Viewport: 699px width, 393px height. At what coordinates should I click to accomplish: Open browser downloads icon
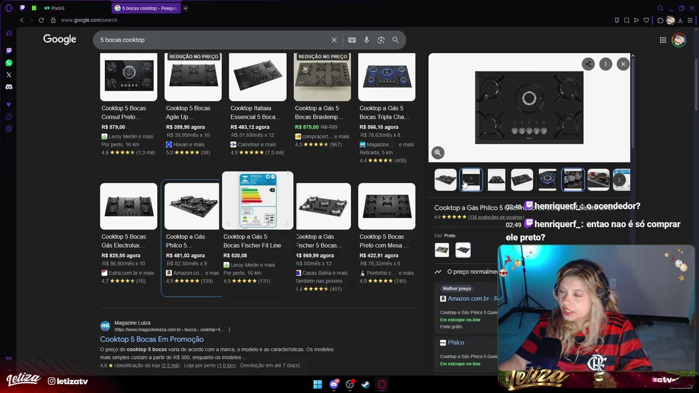click(680, 20)
